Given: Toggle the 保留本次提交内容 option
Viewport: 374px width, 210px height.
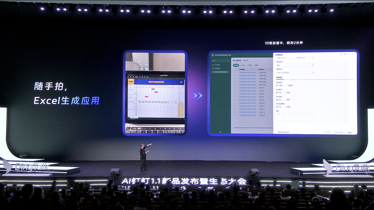Looking at the screenshot, I should tap(283, 132).
